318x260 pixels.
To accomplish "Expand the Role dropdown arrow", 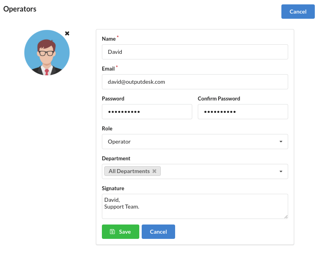I will pyautogui.click(x=281, y=142).
